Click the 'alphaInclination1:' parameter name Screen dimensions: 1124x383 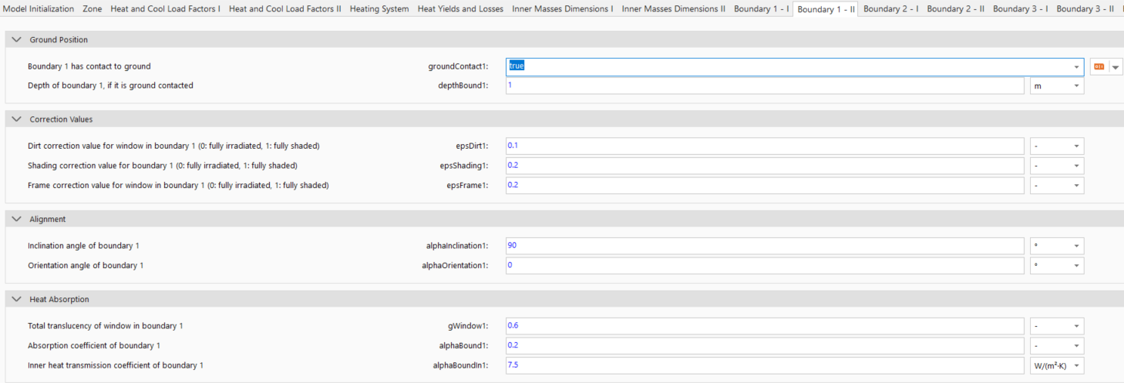[457, 246]
